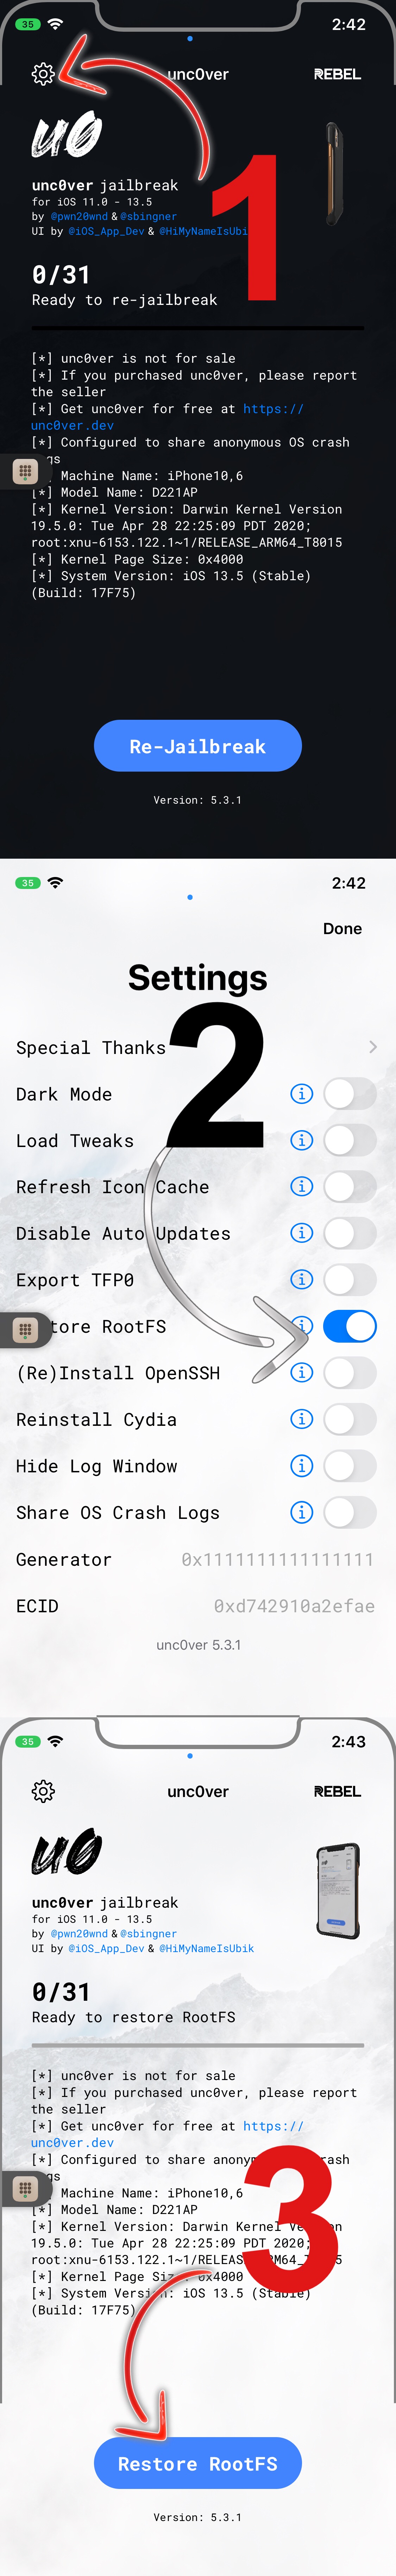Turn off Restore RootFS switch
This screenshot has height=2576, width=396.
(350, 1326)
